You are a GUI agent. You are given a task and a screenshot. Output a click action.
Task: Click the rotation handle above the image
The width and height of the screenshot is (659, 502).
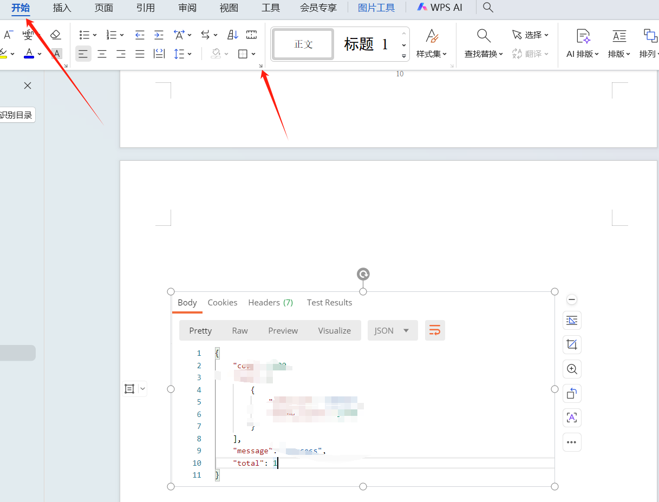click(363, 274)
